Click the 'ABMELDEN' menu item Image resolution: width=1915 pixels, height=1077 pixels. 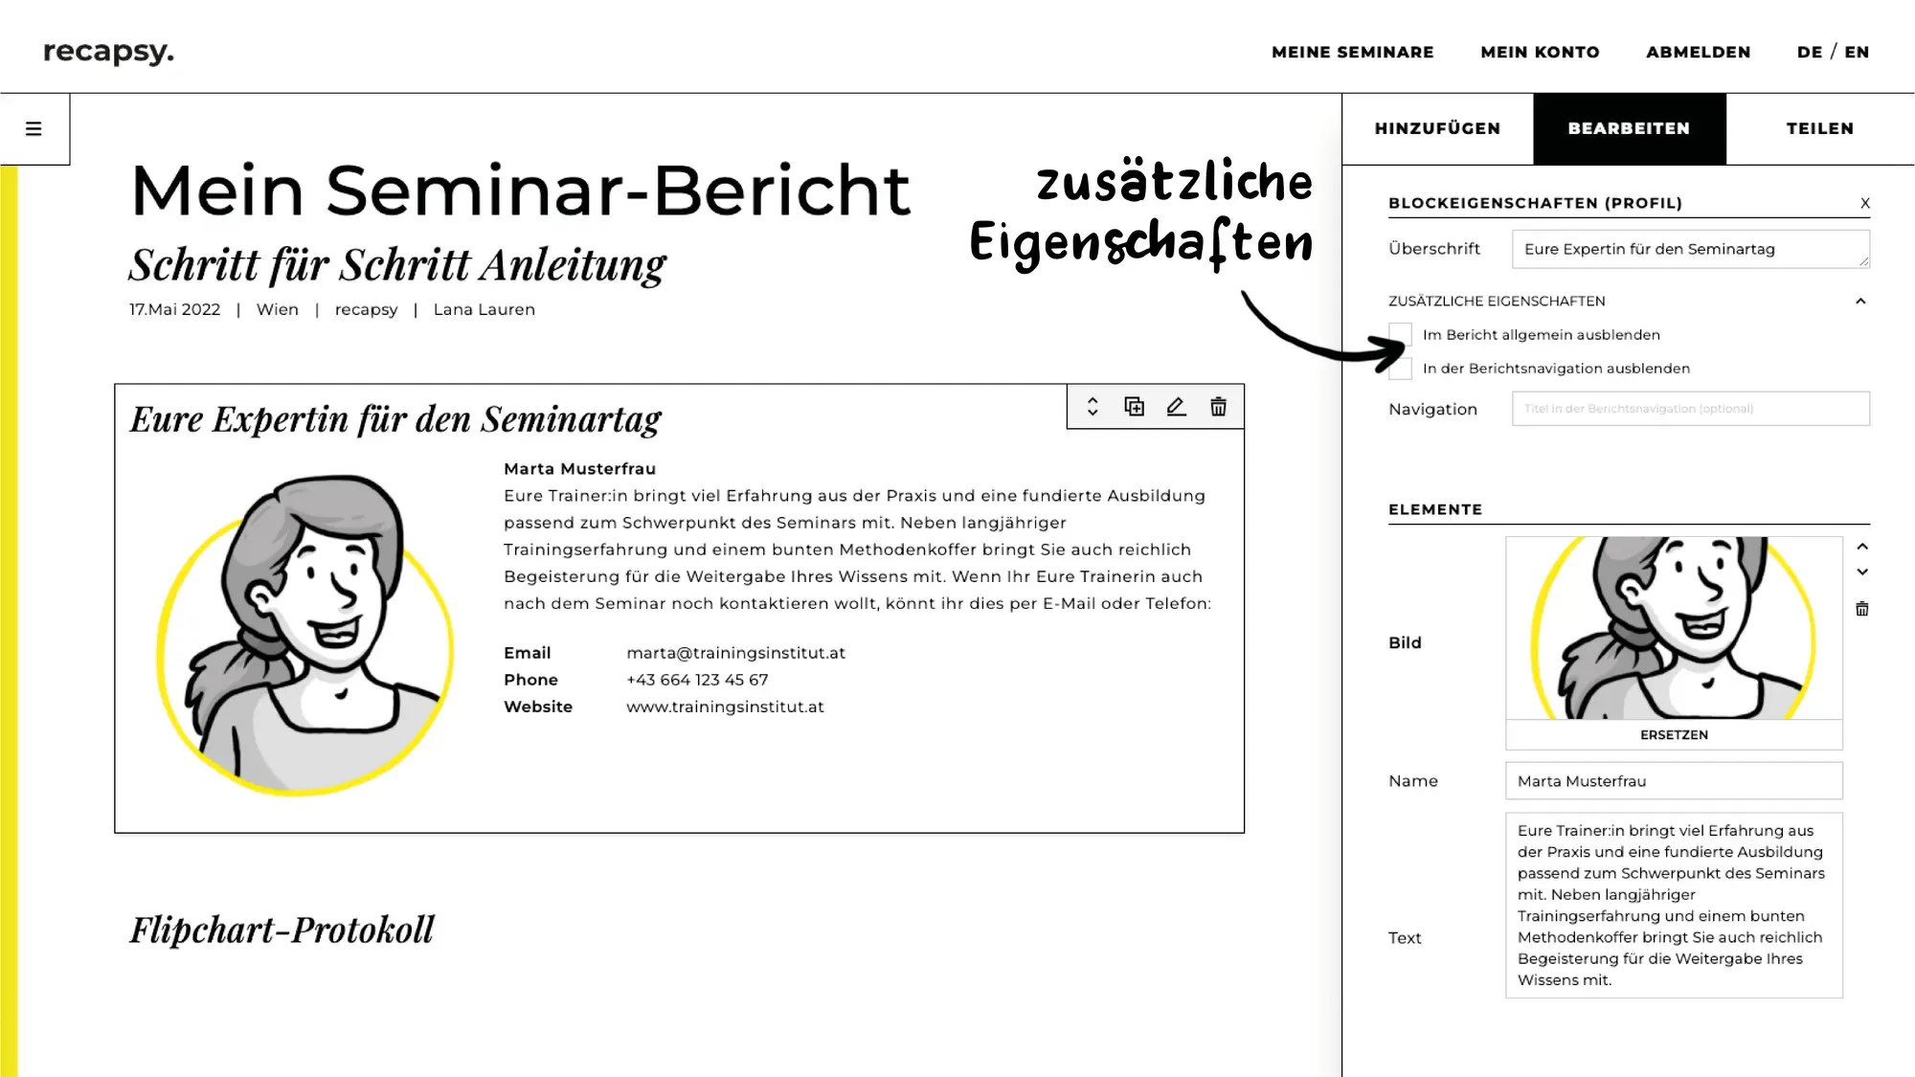(1698, 52)
